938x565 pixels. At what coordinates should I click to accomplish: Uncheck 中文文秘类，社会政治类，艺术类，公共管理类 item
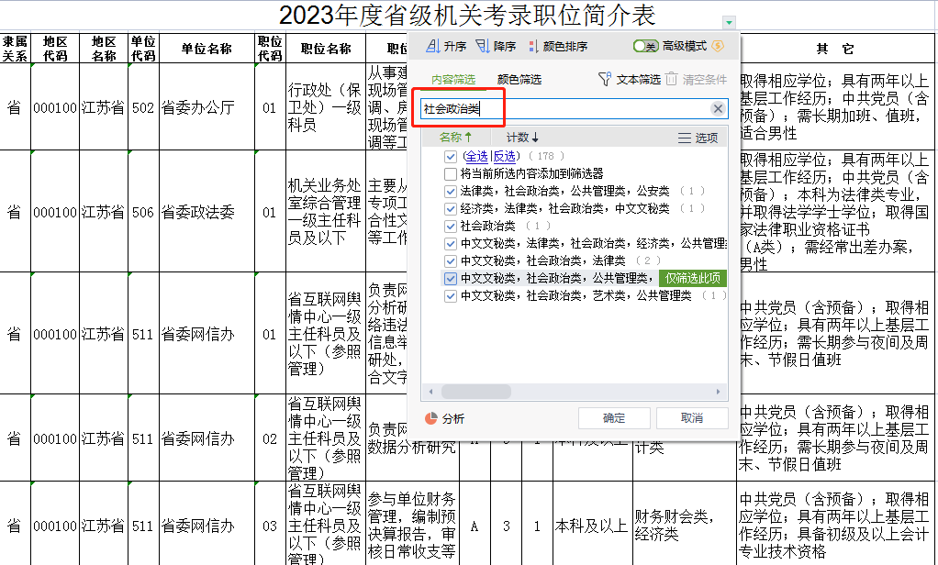(x=451, y=295)
